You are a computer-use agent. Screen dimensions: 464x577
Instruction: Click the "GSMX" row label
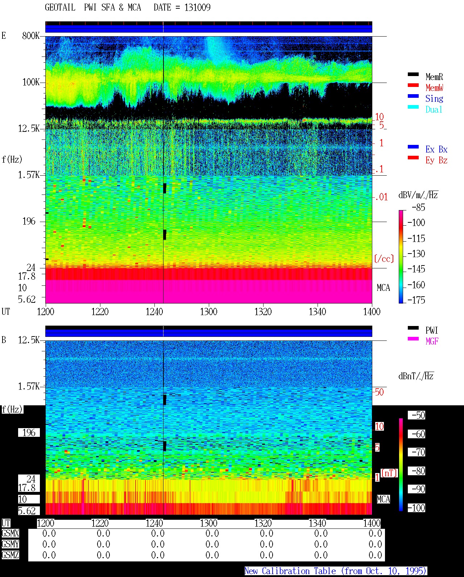[10, 534]
